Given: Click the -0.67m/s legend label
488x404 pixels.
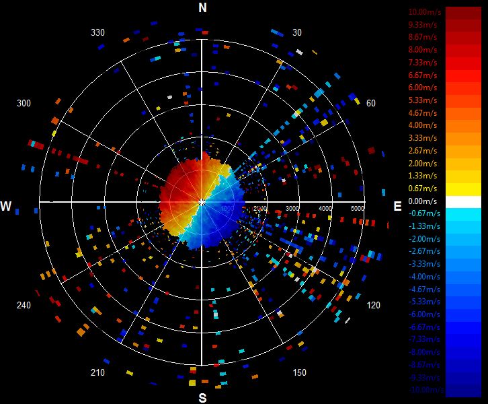Looking at the screenshot, I should tap(425, 213).
